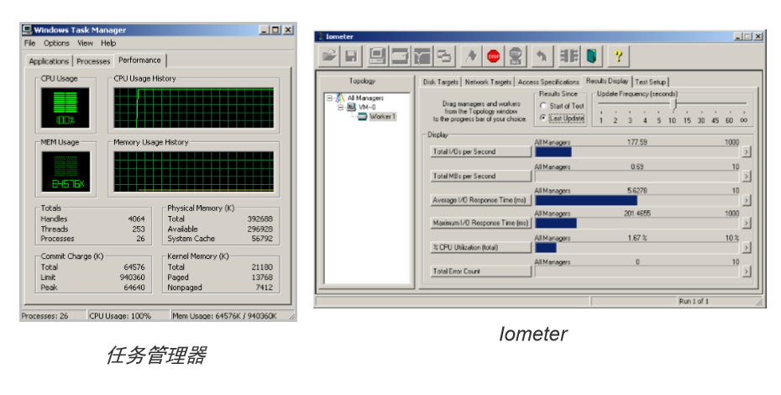Click Update Frequency slider thumb
The image size is (781, 395).
674,104
